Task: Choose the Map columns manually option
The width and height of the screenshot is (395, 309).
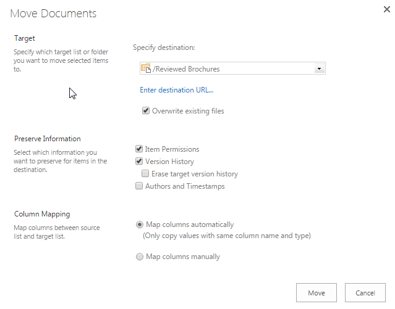Action: pos(140,257)
